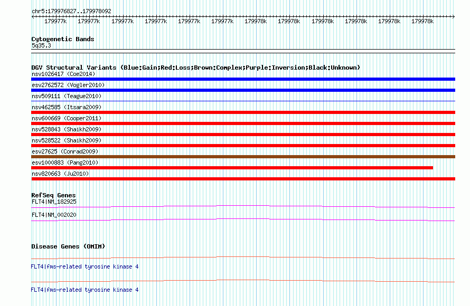Click the chr5:179976827..179978092 coordinate label

(71, 12)
